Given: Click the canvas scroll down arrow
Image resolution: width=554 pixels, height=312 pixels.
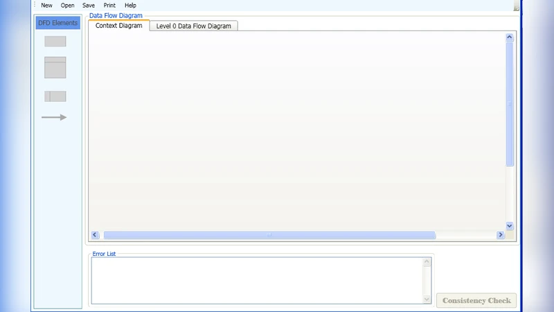Looking at the screenshot, I should tap(510, 225).
